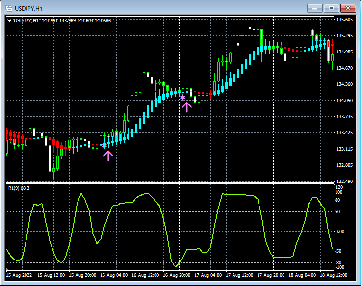Click time axis label 17 Aug 20:00
The width and height of the screenshot is (362, 286).
coord(271,275)
